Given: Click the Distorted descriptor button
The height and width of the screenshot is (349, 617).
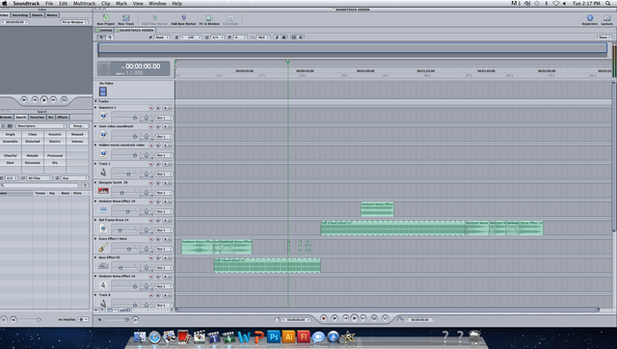Looking at the screenshot, I should point(33,142).
